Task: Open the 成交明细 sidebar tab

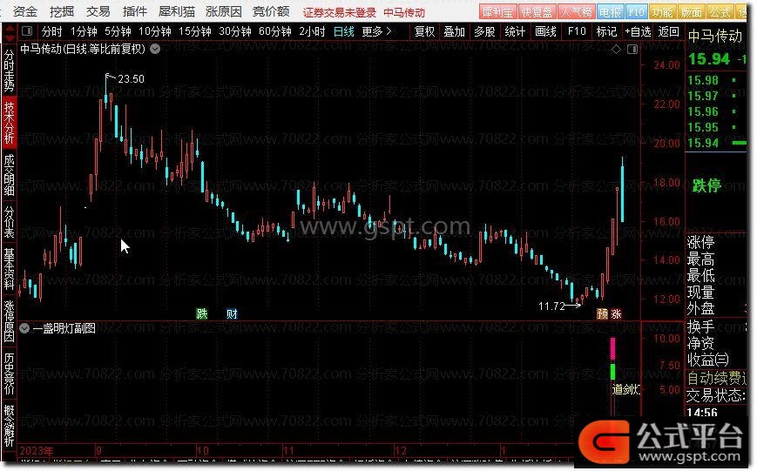Action: [9, 174]
